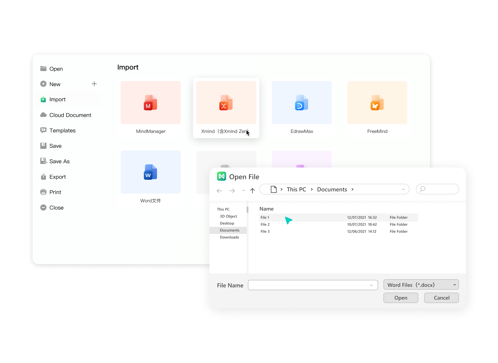The image size is (498, 363).
Task: Select the File 2 row
Action: (x=339, y=225)
